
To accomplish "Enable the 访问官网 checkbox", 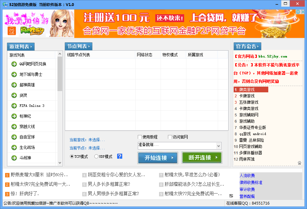I will pyautogui.click(x=170, y=137).
